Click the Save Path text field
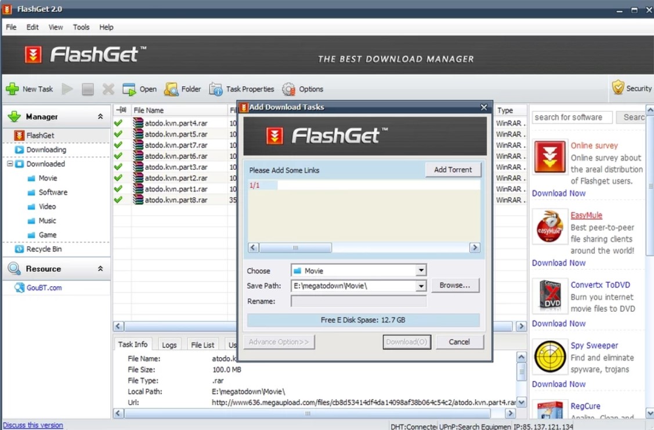 pyautogui.click(x=354, y=286)
